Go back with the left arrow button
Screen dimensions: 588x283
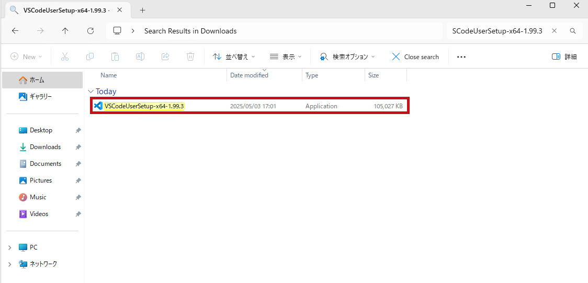point(15,31)
